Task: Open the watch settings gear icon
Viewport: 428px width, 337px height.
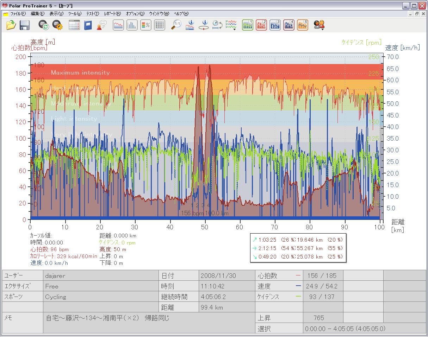Action: tap(57, 25)
